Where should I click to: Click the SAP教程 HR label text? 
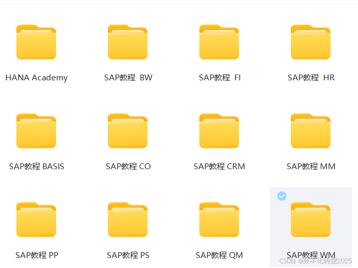point(311,78)
